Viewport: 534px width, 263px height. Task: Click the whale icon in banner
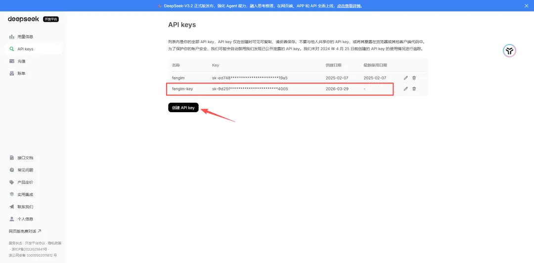pyautogui.click(x=160, y=6)
